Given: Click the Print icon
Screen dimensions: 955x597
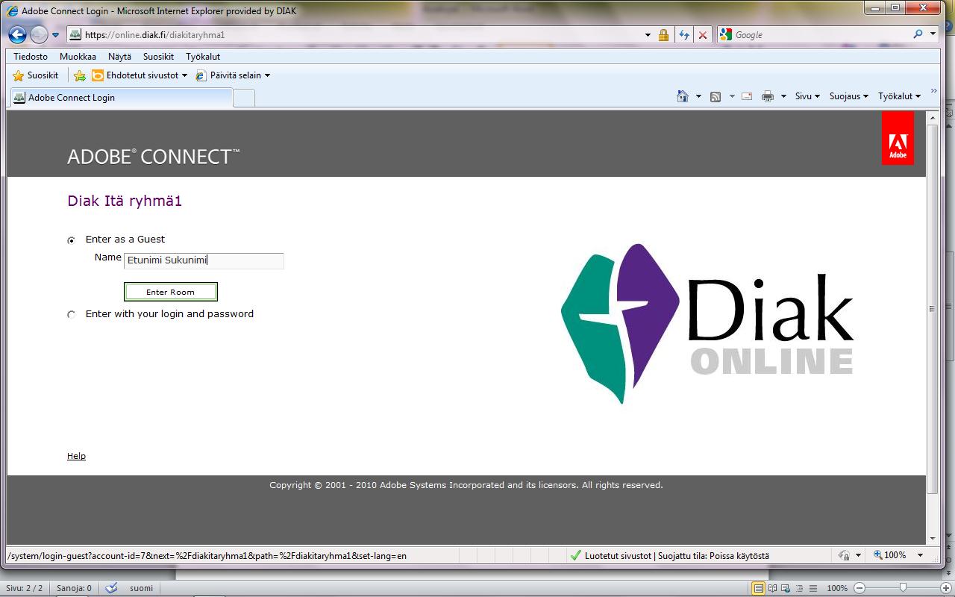Looking at the screenshot, I should (768, 96).
